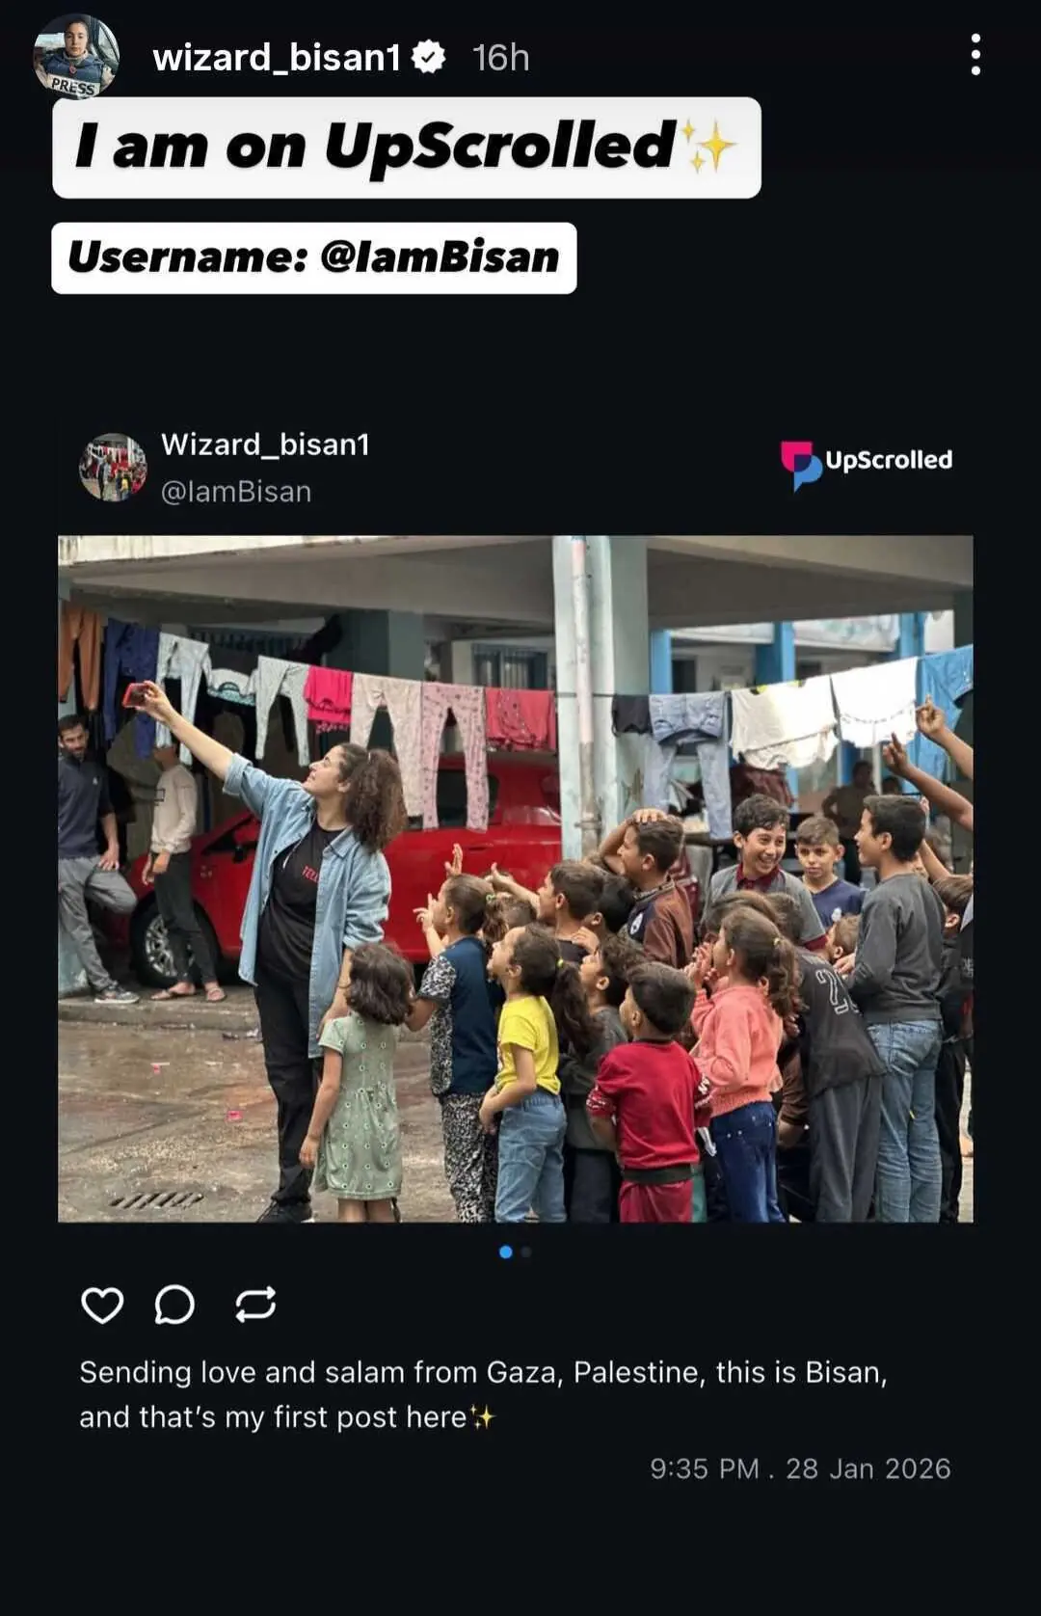
Task: Tap the 'Username: @IamBisan' text sticker
Action: (x=314, y=257)
